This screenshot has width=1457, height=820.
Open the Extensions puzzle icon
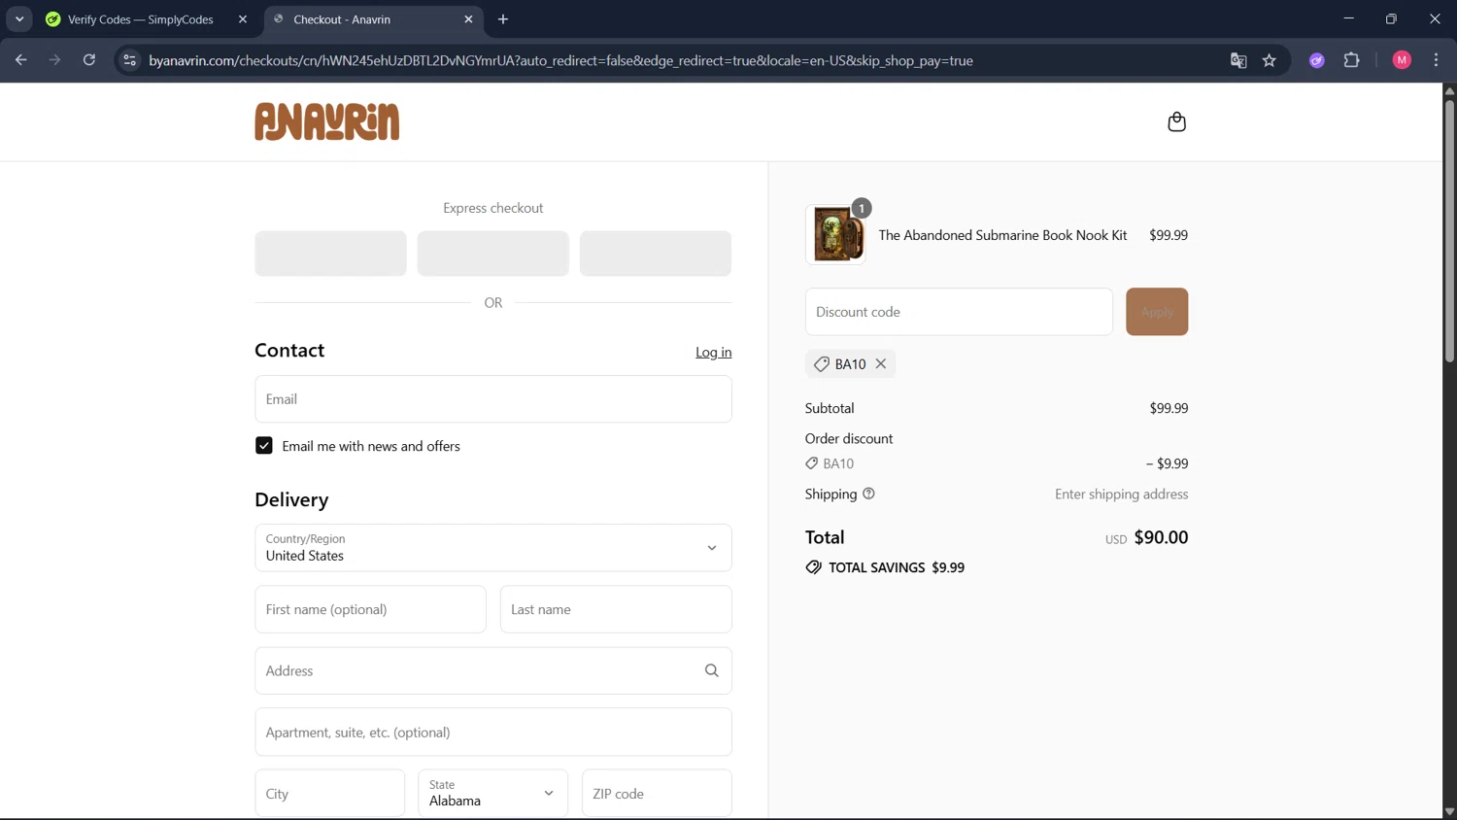coord(1351,60)
